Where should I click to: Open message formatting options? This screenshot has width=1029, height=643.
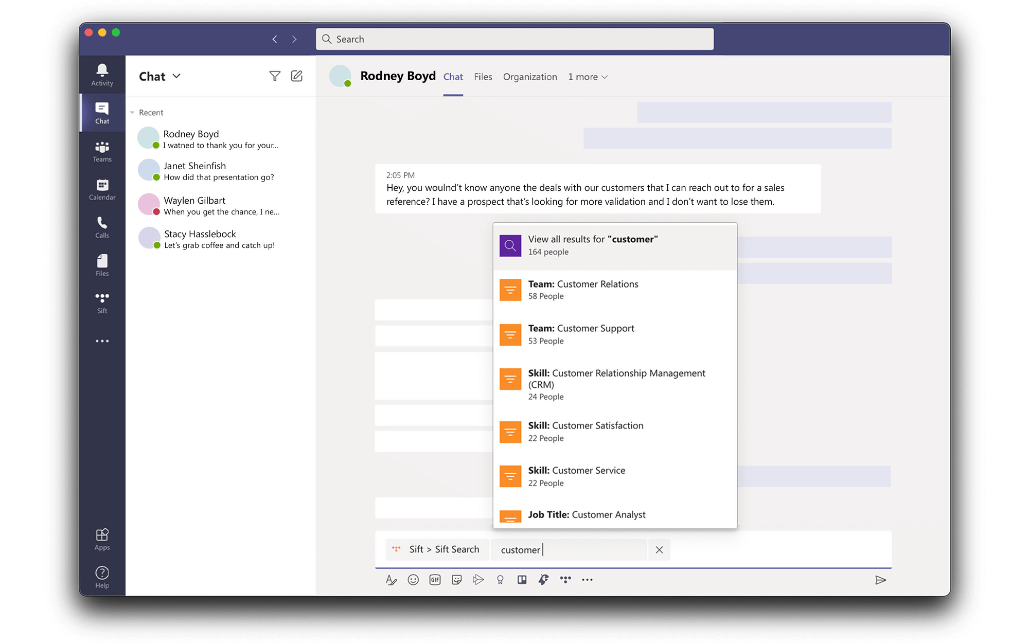tap(392, 580)
